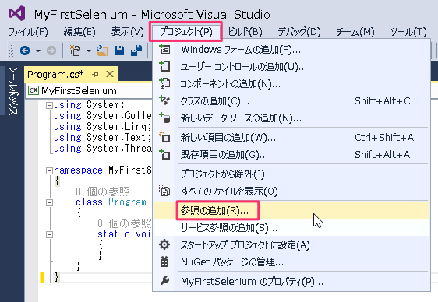Open the ツール(T) menu
Image resolution: width=438 pixels, height=302 pixels.
click(408, 32)
